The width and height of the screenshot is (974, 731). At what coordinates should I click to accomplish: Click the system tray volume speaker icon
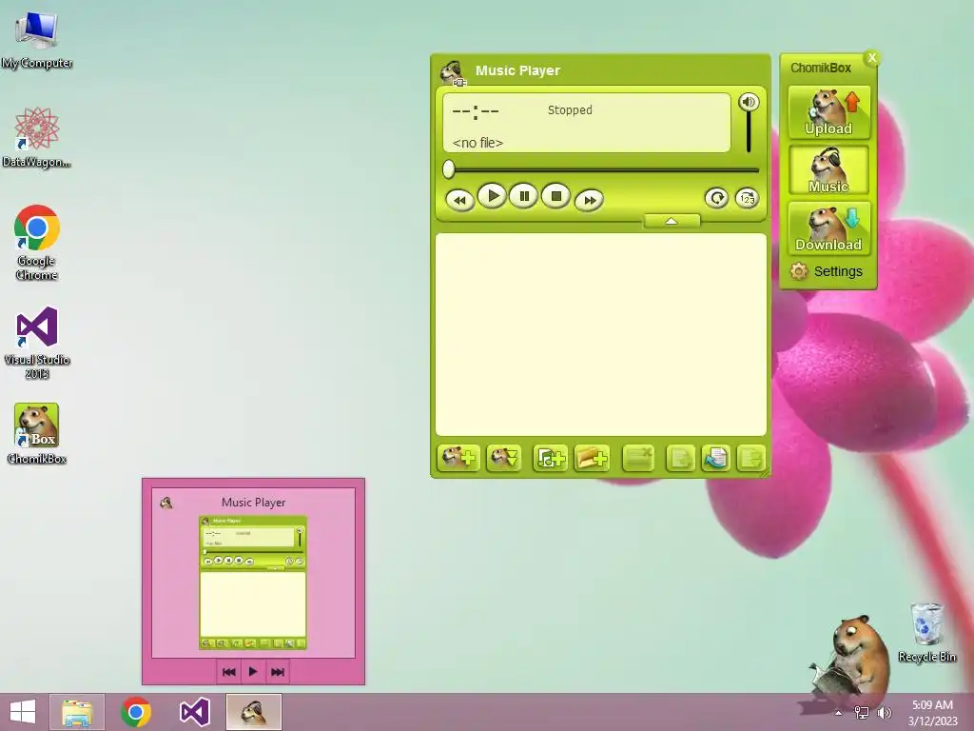point(885,712)
